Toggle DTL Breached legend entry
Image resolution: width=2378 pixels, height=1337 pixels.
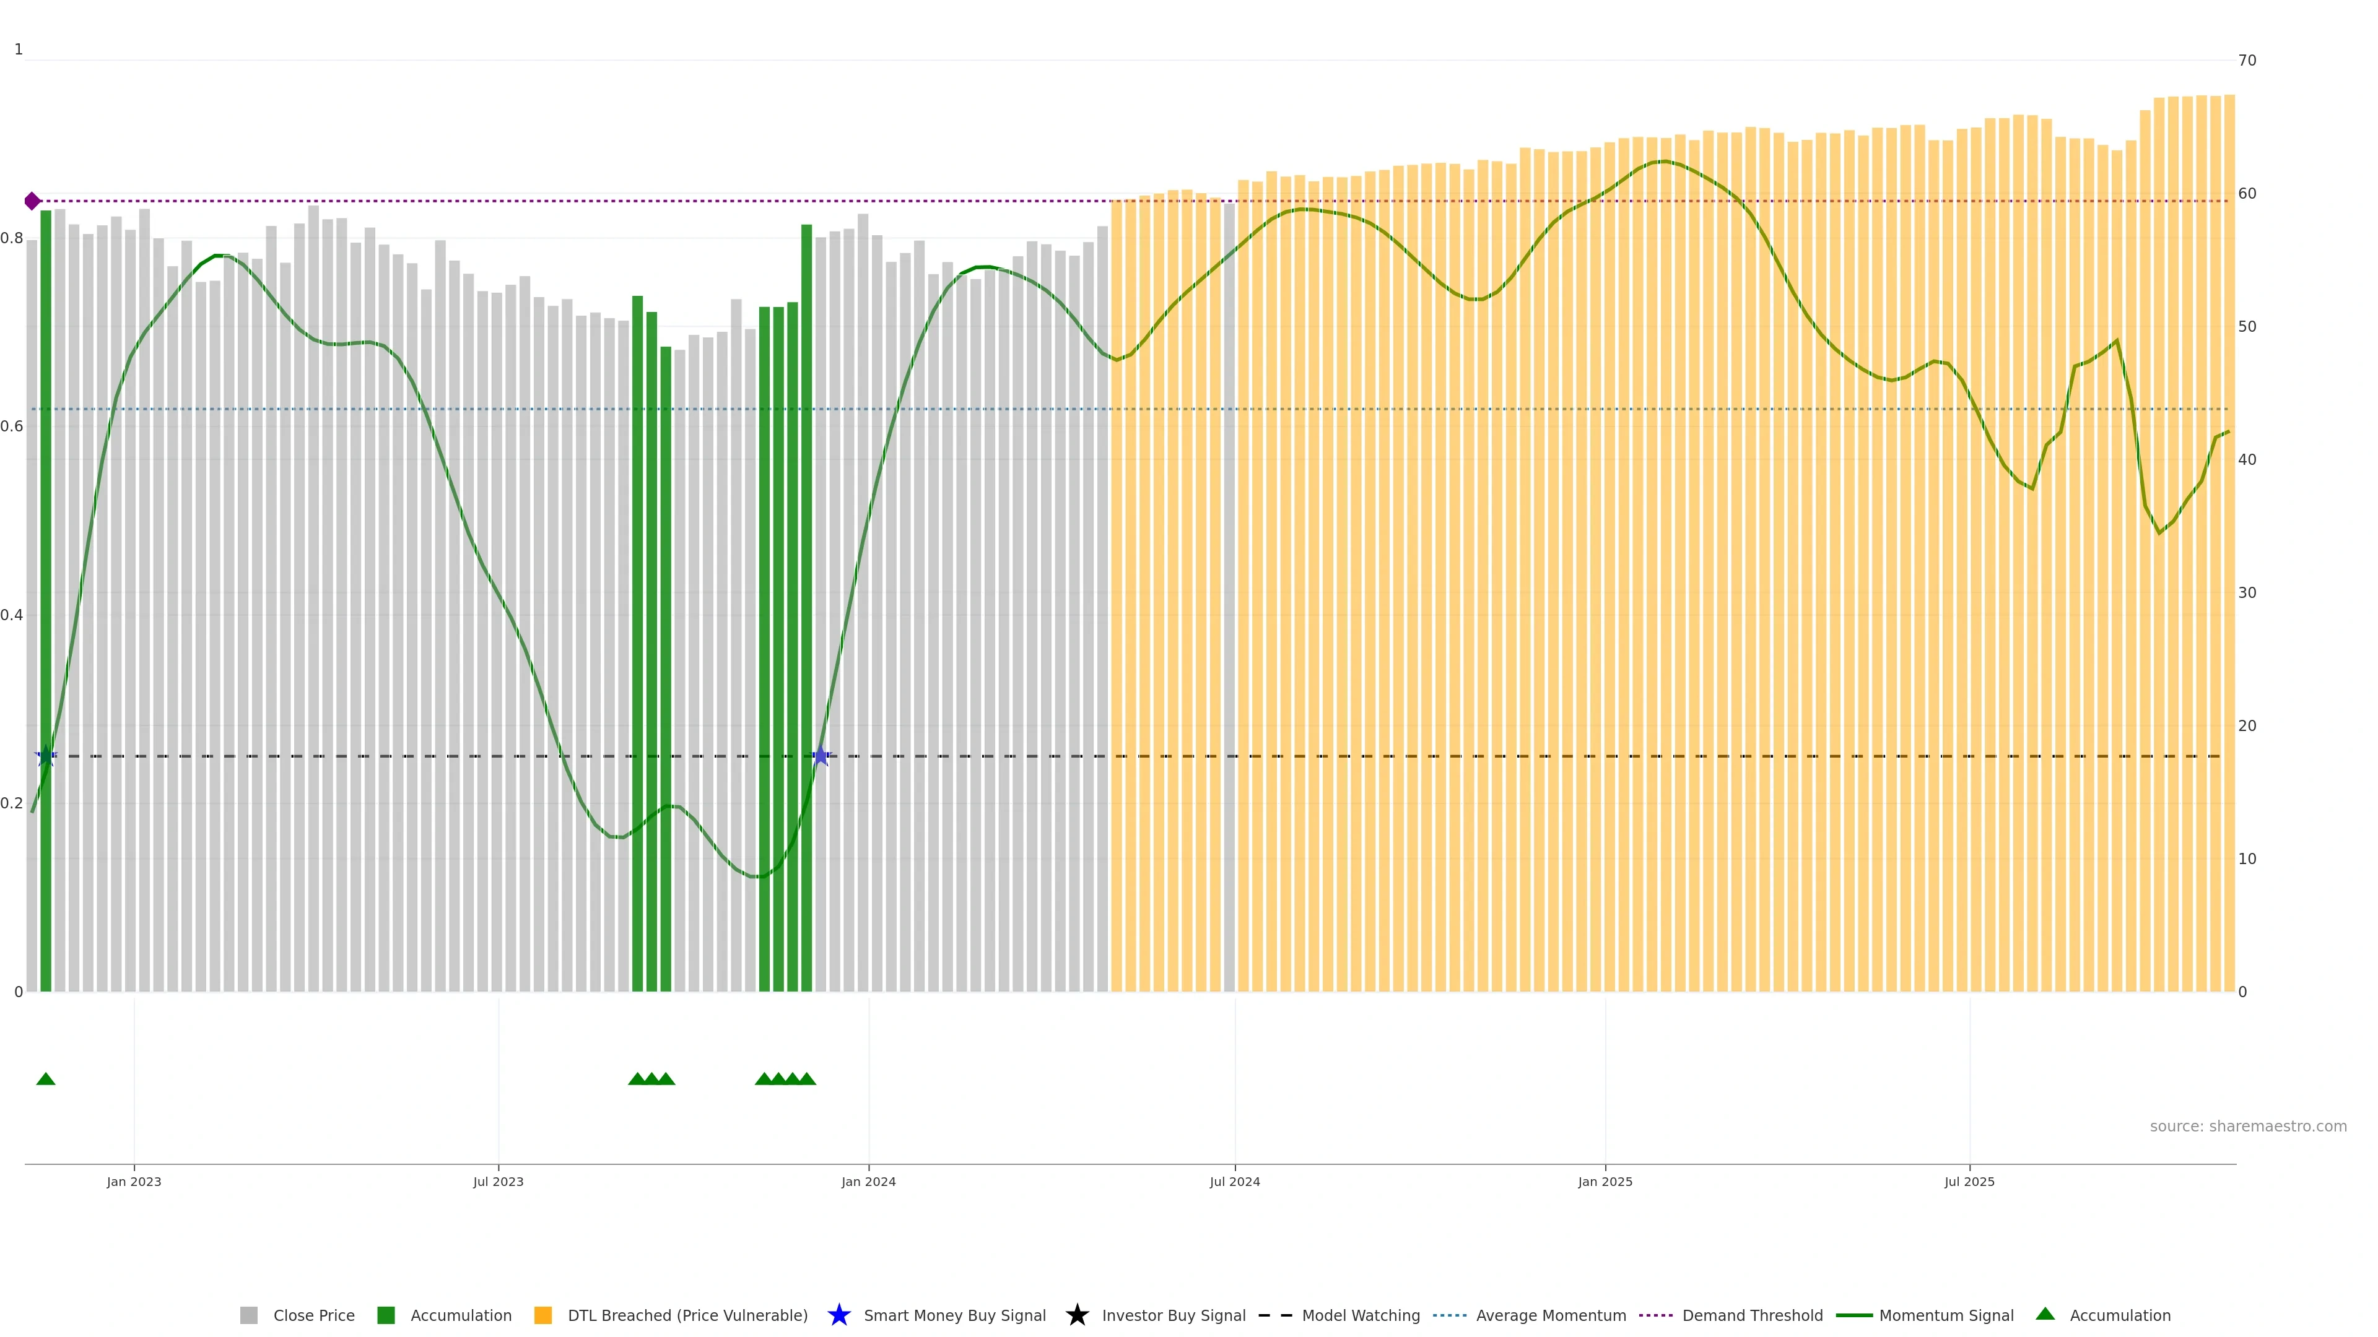(687, 1315)
